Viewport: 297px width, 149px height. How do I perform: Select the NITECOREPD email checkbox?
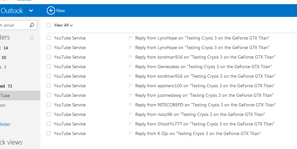pyautogui.click(x=49, y=105)
